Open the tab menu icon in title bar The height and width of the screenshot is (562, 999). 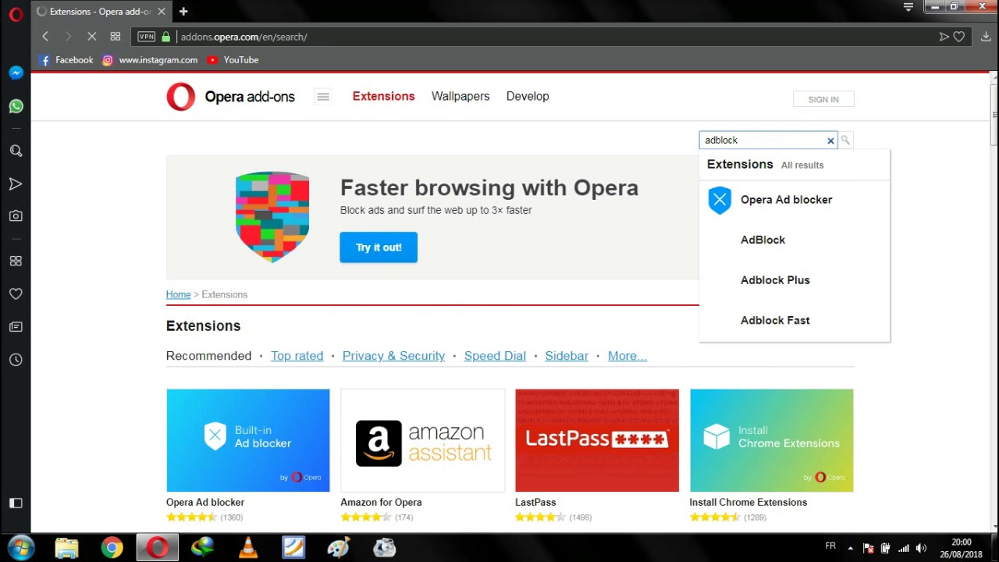[x=908, y=7]
